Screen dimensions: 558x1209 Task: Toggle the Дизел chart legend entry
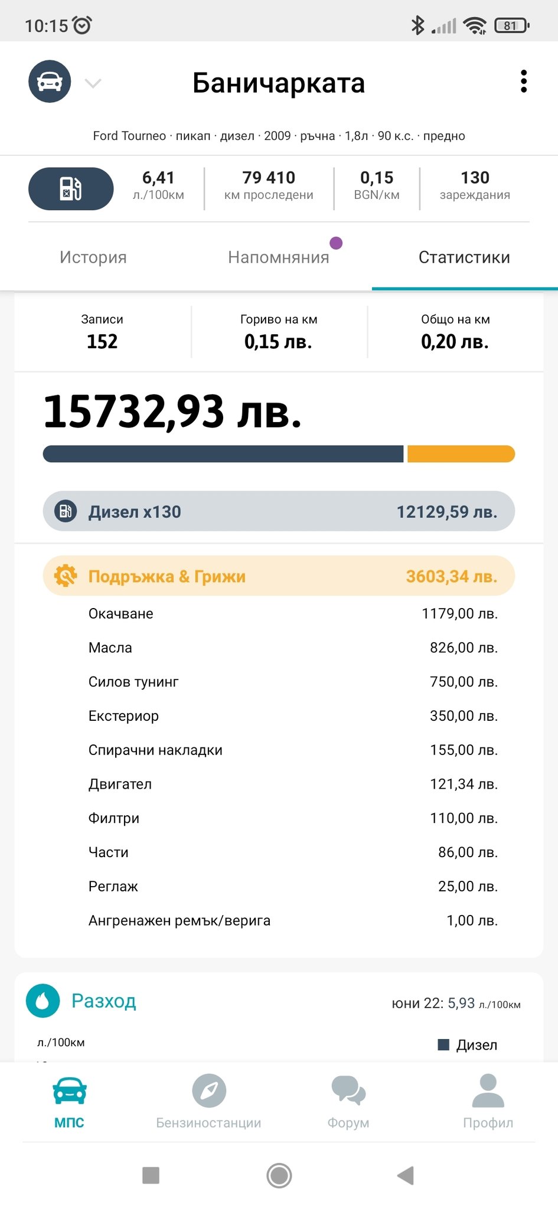coord(468,1045)
